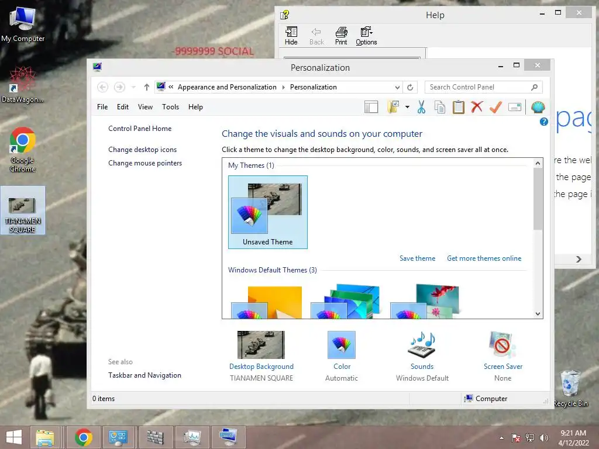Click the red X Delete icon

477,107
